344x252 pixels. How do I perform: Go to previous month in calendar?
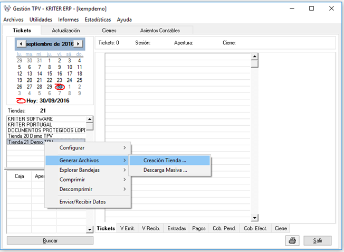tap(20, 44)
